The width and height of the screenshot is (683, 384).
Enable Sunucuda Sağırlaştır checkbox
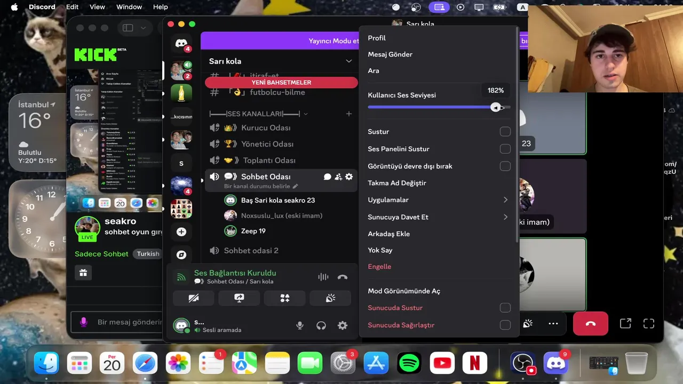click(x=505, y=325)
